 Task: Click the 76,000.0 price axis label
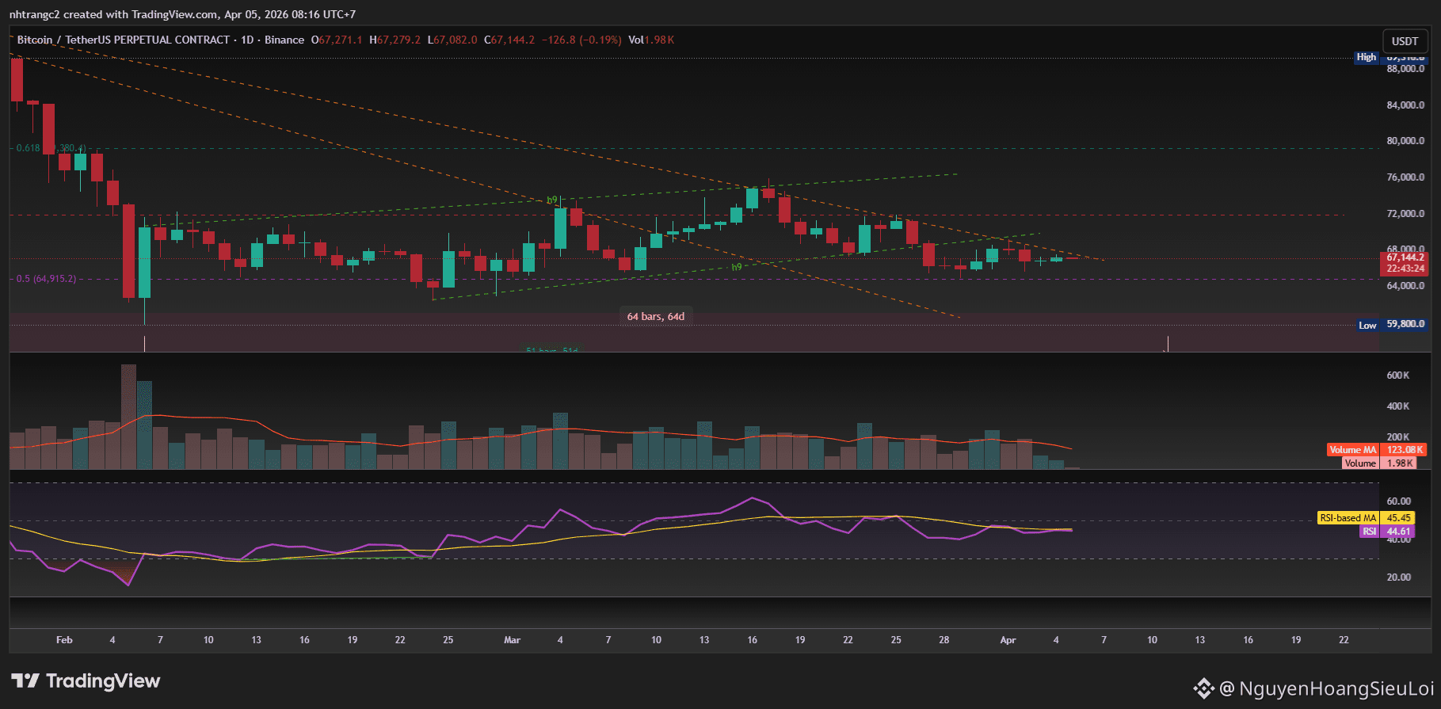click(1405, 177)
